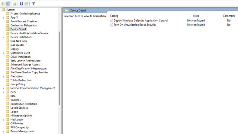Click the Filter funnel toolbar icon
238x134 pixels.
[x=33, y=4]
